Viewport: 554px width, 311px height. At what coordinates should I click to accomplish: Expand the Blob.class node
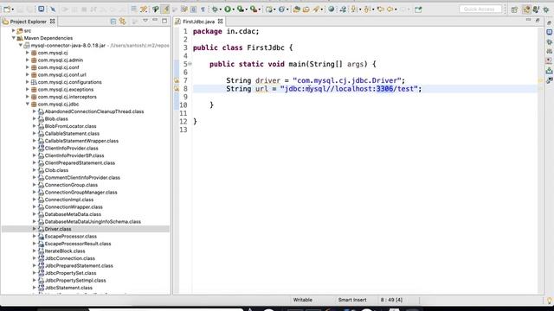point(35,119)
